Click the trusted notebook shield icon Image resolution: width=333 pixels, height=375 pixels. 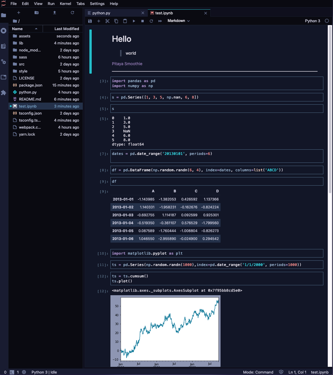[x=281, y=372]
